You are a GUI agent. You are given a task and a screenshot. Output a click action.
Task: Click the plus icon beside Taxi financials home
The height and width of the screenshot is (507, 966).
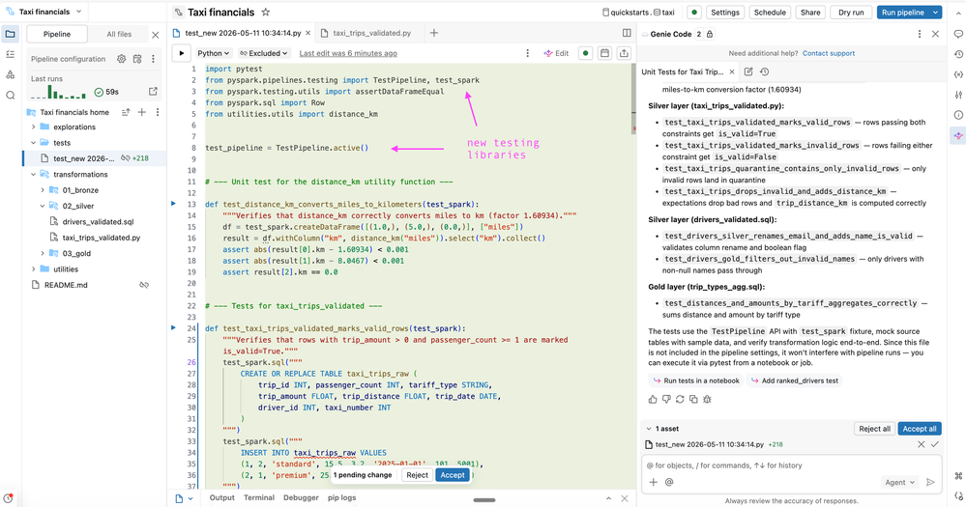[x=142, y=112]
